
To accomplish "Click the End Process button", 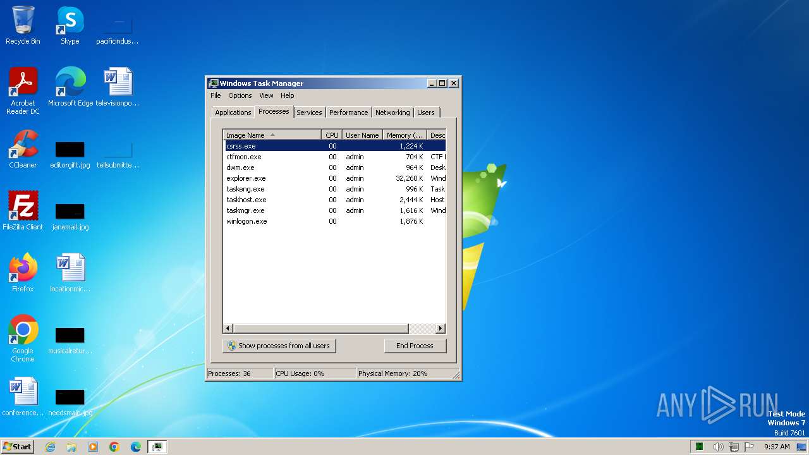I will 415,346.
